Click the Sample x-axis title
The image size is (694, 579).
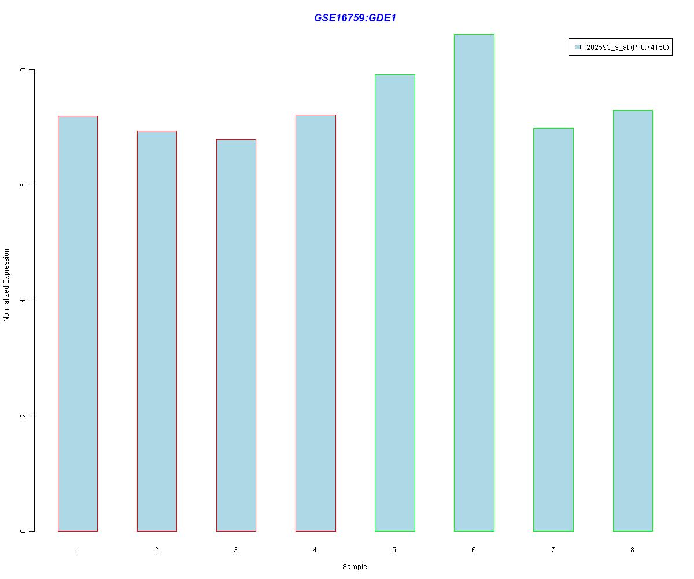(355, 567)
